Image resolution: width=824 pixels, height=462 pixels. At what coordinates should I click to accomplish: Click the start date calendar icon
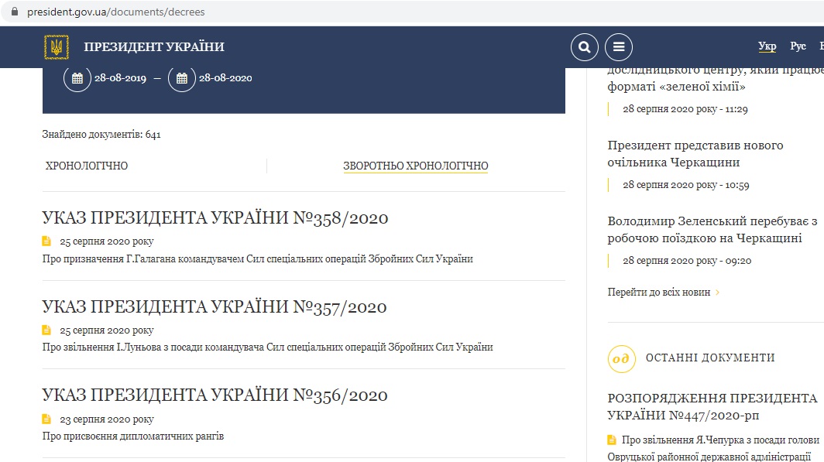[x=77, y=78]
